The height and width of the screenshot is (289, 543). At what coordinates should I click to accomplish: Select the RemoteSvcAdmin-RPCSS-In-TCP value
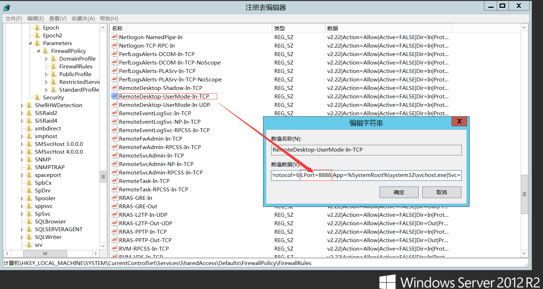(x=161, y=172)
